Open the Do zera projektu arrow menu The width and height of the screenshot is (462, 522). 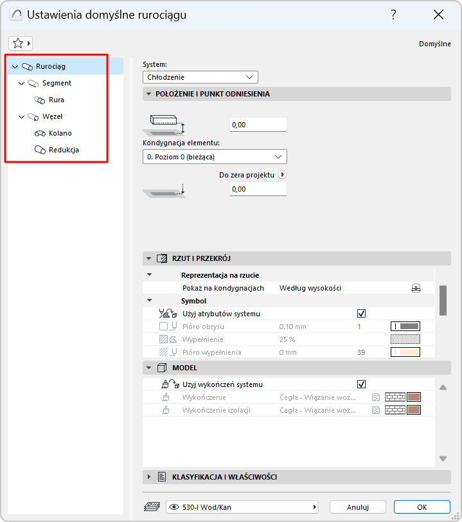pyautogui.click(x=282, y=175)
